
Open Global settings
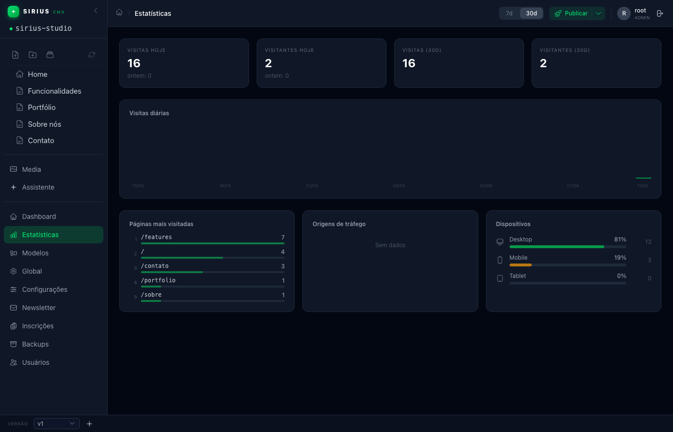click(54, 271)
